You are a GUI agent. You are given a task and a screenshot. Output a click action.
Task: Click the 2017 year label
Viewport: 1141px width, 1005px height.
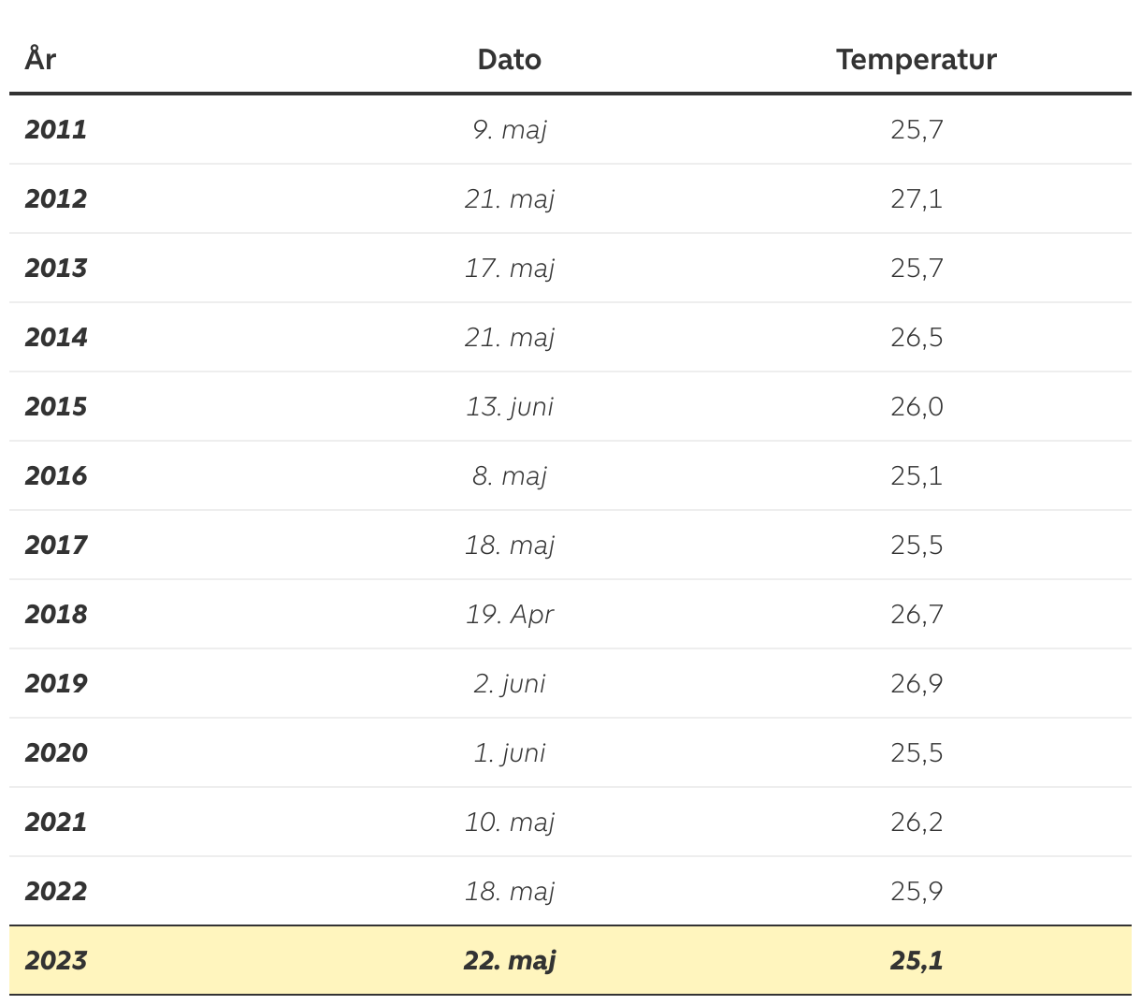[x=56, y=545]
